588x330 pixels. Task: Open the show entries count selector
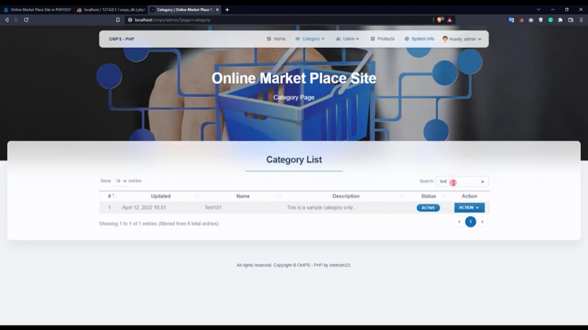(x=121, y=181)
